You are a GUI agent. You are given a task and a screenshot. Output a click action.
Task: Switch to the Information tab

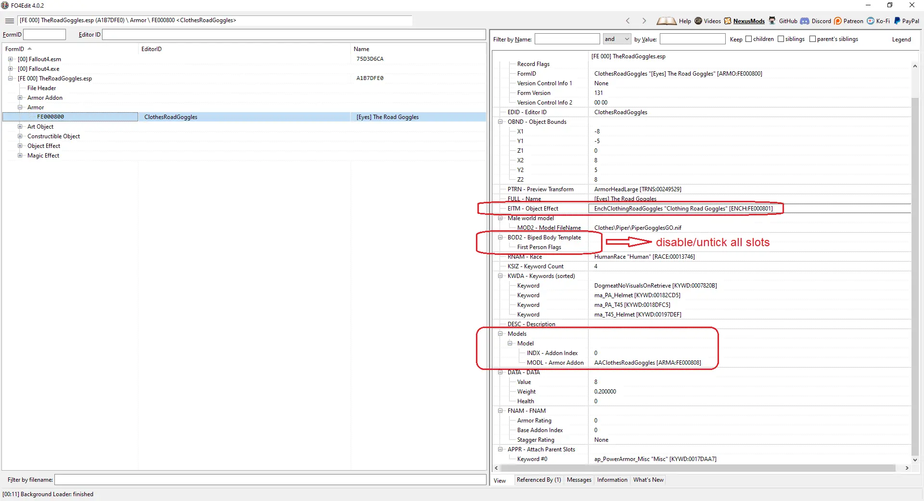coord(612,480)
